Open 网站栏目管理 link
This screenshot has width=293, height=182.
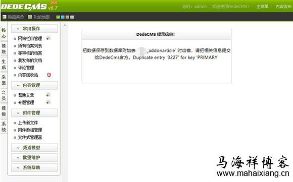(30, 39)
